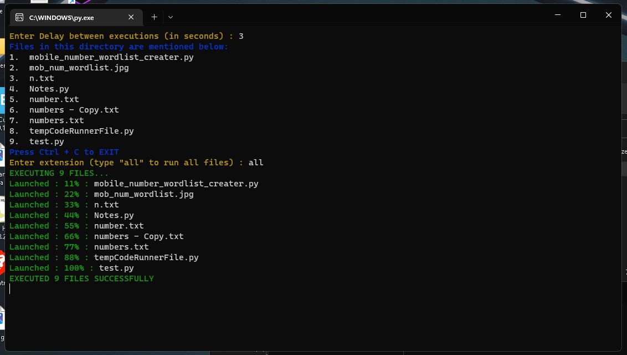The width and height of the screenshot is (627, 355).
Task: Click the blinking cursor on the last line
Action: click(9, 288)
